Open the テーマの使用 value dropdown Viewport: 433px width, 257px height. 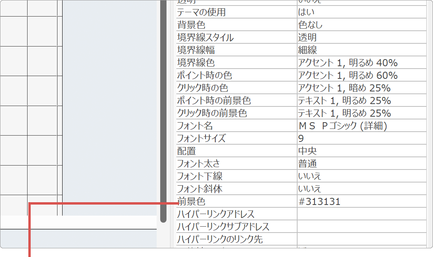[360, 12]
